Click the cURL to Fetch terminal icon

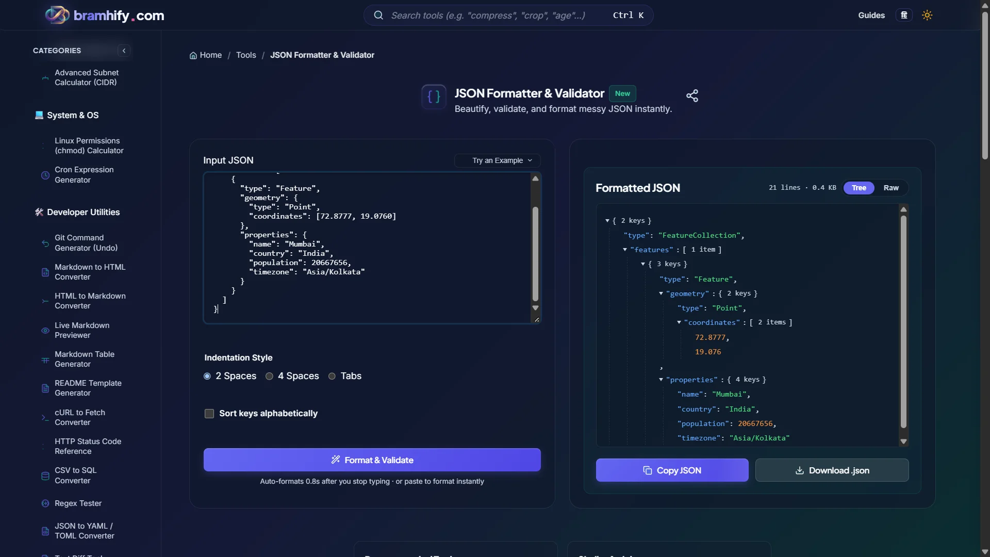tap(45, 417)
